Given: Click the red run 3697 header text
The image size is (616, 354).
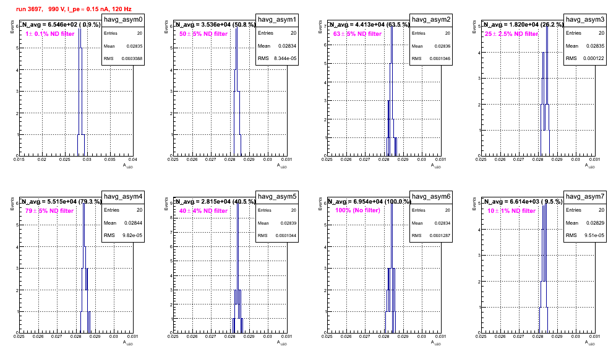Looking at the screenshot, I should pos(74,9).
